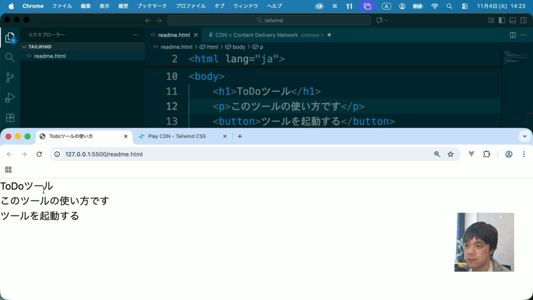Click the body breadcrumb in the editor

pyautogui.click(x=239, y=47)
